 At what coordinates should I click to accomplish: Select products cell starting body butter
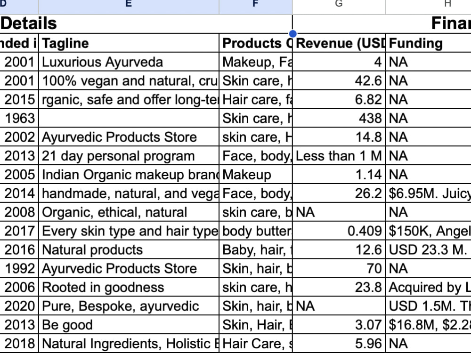(x=256, y=231)
